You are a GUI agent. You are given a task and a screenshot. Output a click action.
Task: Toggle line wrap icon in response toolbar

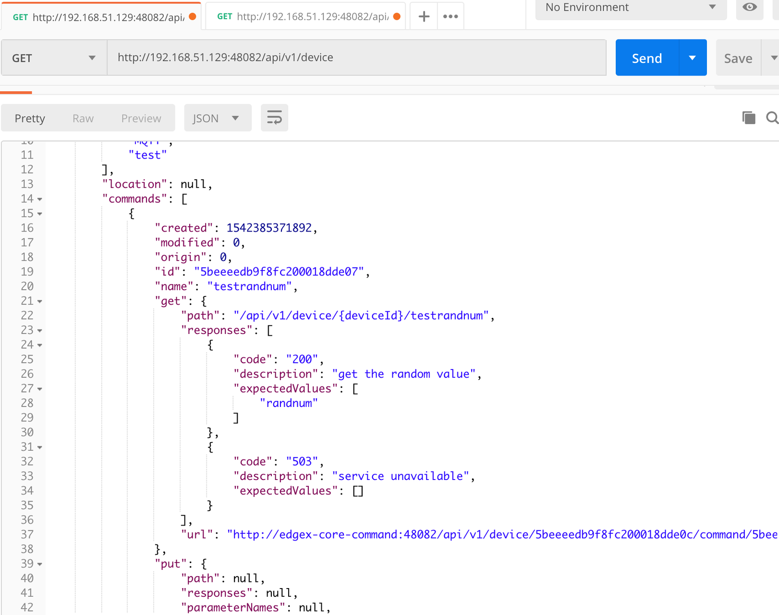coord(274,118)
